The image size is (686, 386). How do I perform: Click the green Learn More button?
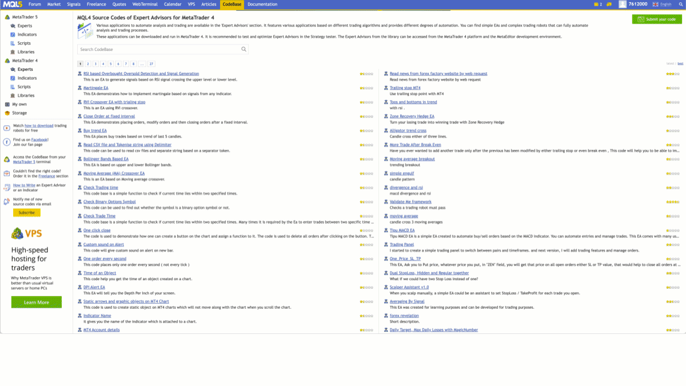click(36, 302)
